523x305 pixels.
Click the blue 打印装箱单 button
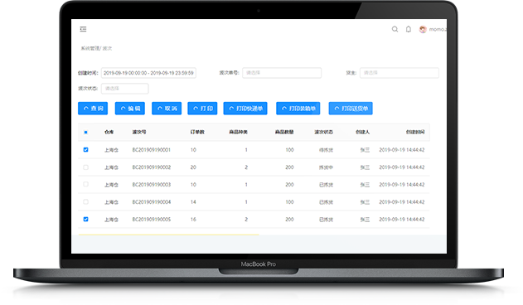[x=298, y=109]
